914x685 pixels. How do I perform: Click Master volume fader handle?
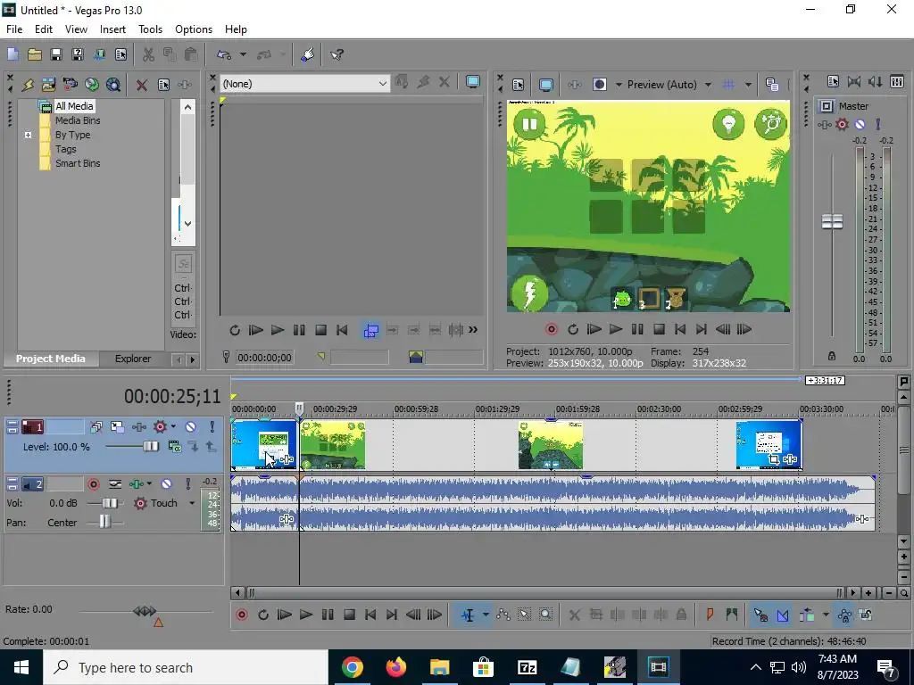click(x=832, y=221)
